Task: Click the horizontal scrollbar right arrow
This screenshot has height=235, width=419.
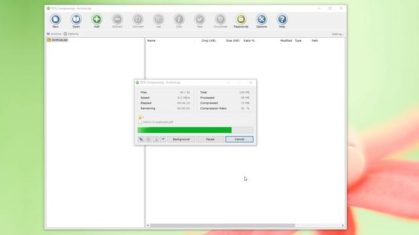Action: coord(343,225)
